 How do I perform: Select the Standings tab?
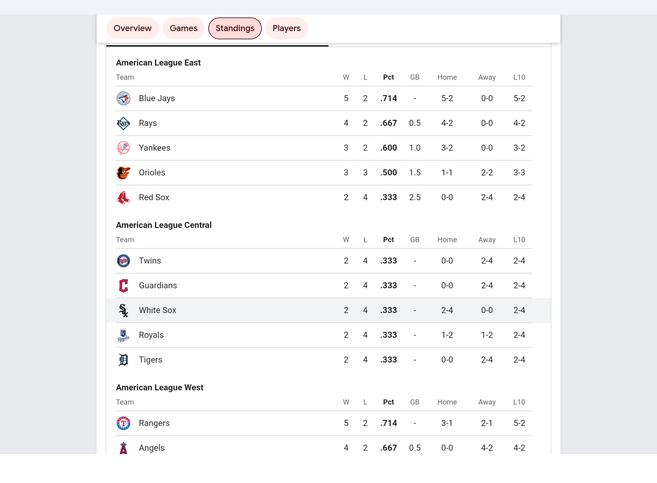(x=235, y=29)
